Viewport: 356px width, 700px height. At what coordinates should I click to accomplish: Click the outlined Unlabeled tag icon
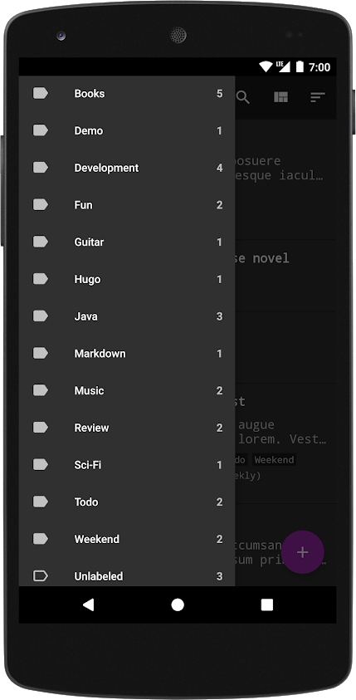41,576
